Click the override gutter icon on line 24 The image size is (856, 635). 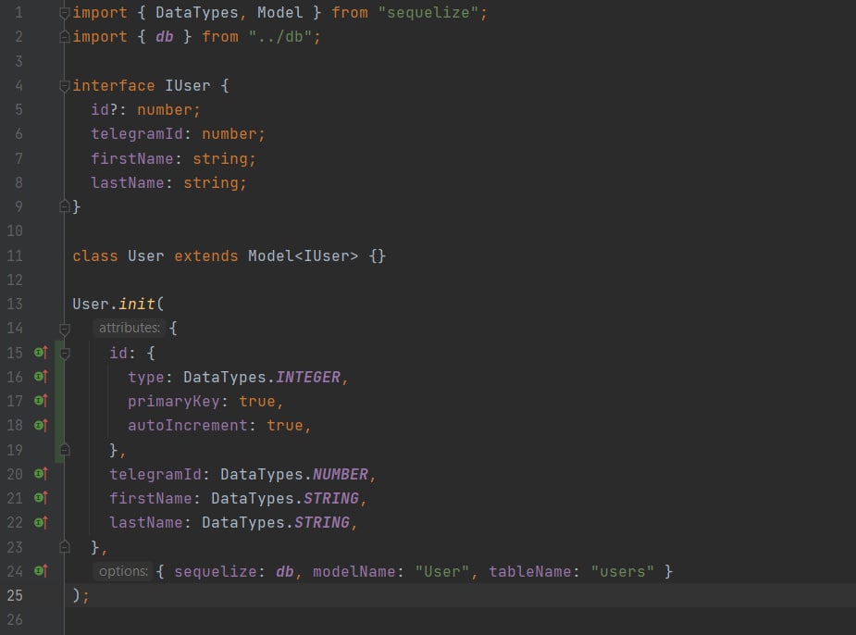coord(41,571)
